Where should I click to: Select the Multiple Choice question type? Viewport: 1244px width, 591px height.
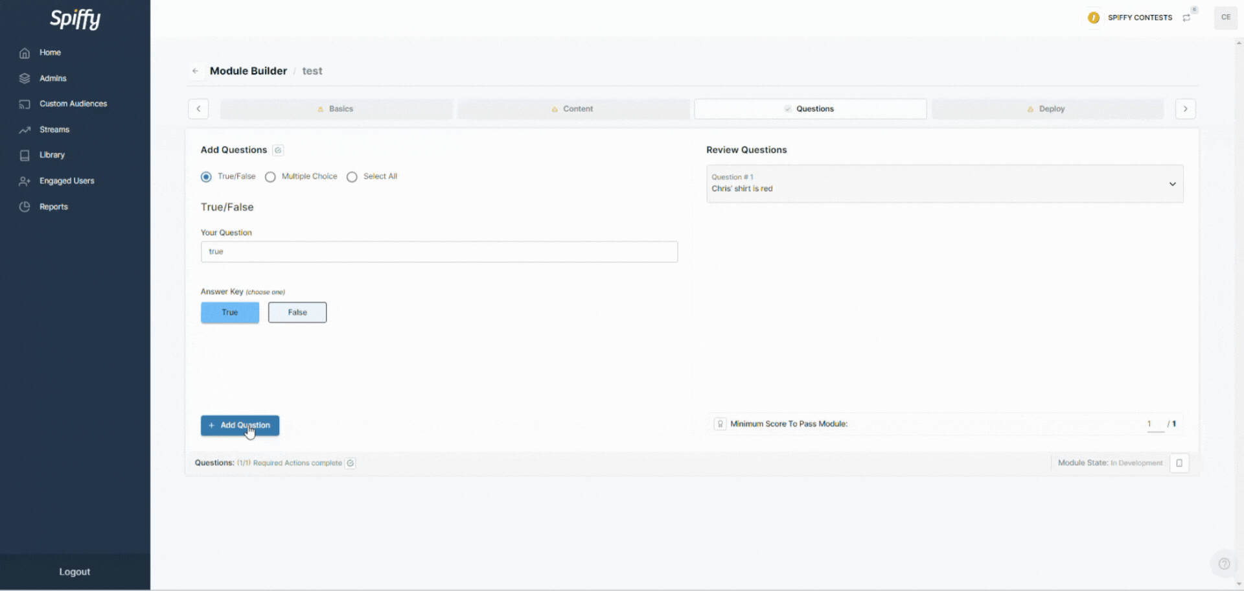pos(270,177)
